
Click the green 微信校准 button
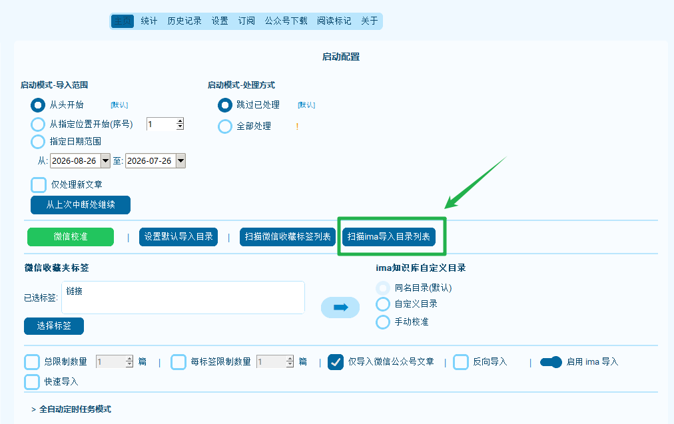pos(71,237)
